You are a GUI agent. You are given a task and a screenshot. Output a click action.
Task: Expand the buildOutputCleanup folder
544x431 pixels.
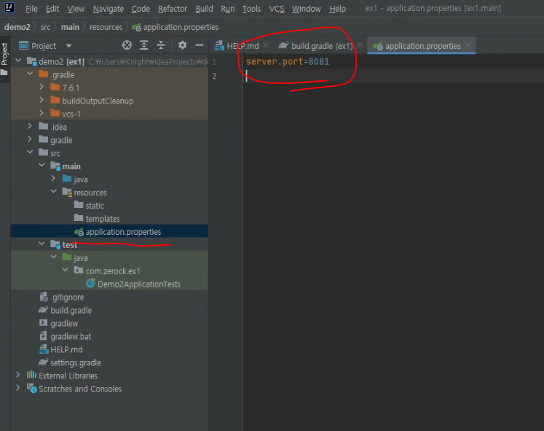click(x=42, y=100)
